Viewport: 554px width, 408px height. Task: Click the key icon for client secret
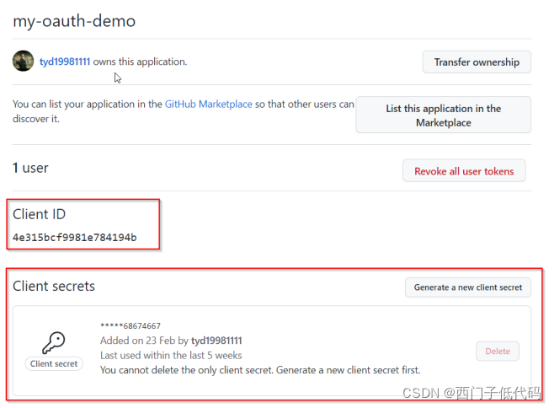coord(54,342)
